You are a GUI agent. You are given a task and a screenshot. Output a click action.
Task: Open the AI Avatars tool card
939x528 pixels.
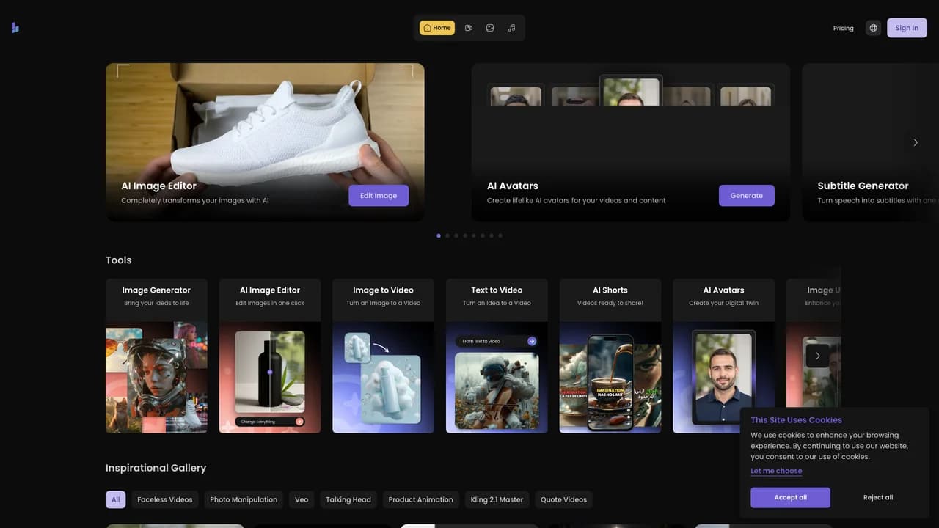[723, 356]
